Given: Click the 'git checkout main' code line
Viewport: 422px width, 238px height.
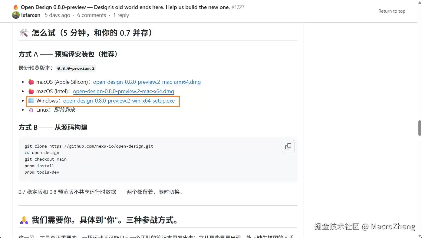Looking at the screenshot, I should (x=45, y=159).
